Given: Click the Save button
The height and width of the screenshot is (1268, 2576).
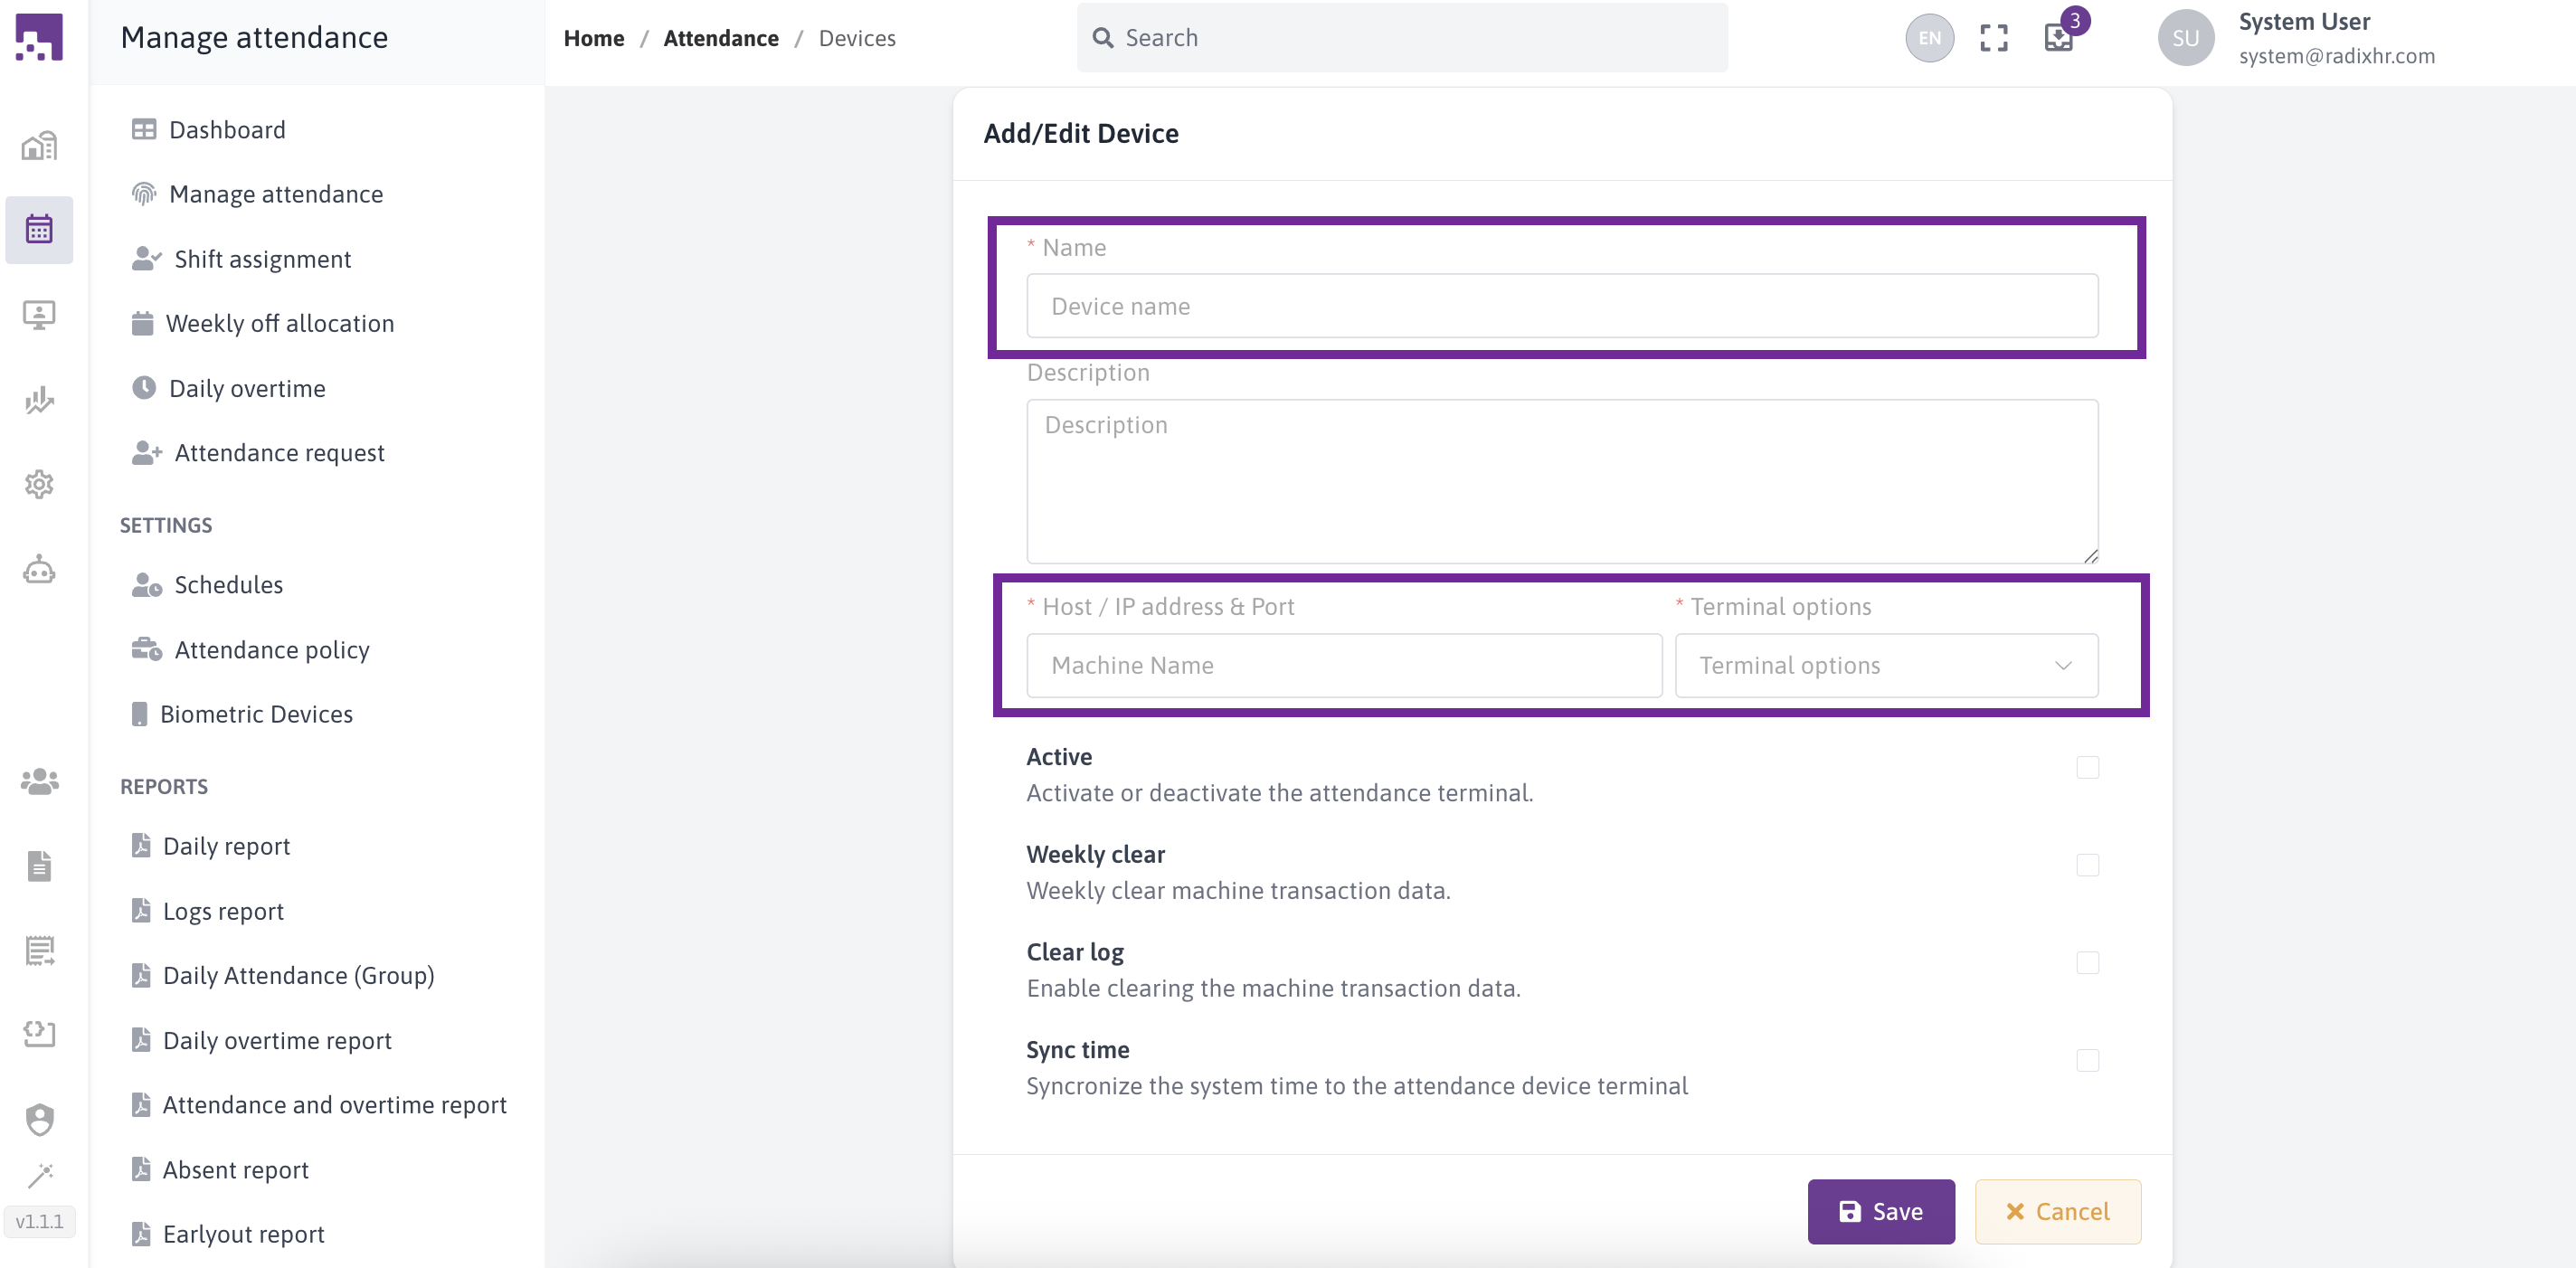Looking at the screenshot, I should (1880, 1211).
